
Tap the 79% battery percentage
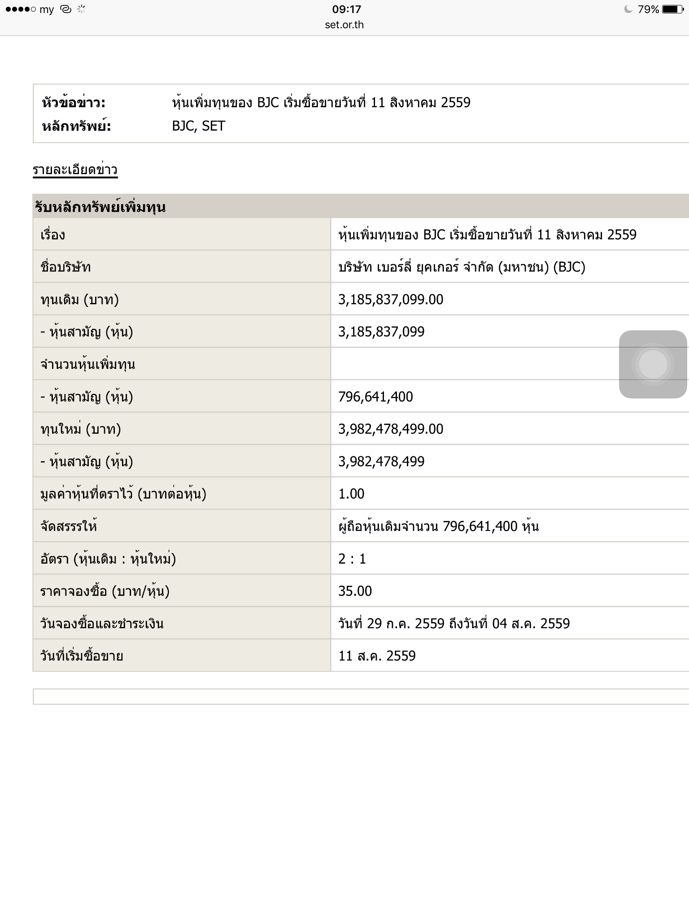648,9
